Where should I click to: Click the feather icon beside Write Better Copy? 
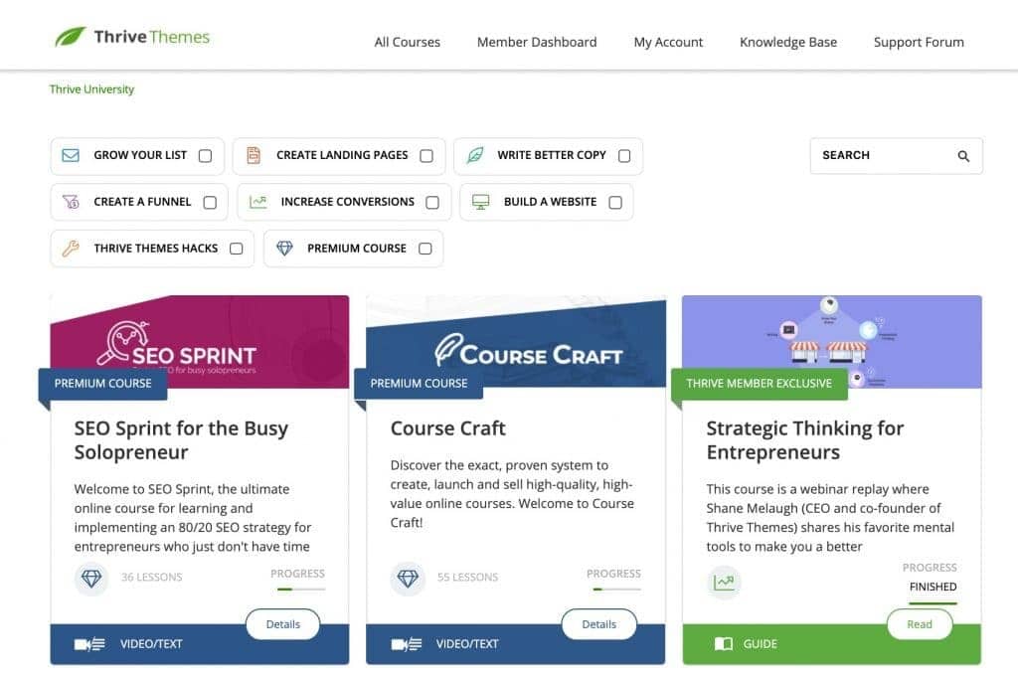475,156
